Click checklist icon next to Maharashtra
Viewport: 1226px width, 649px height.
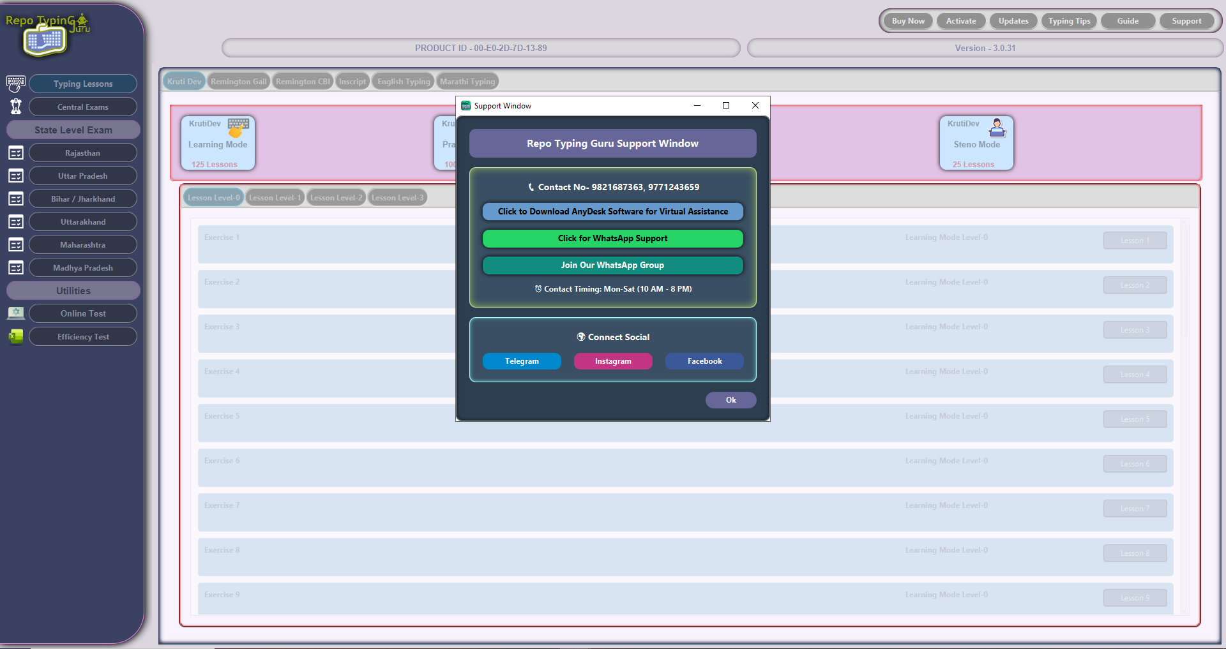[x=16, y=245]
